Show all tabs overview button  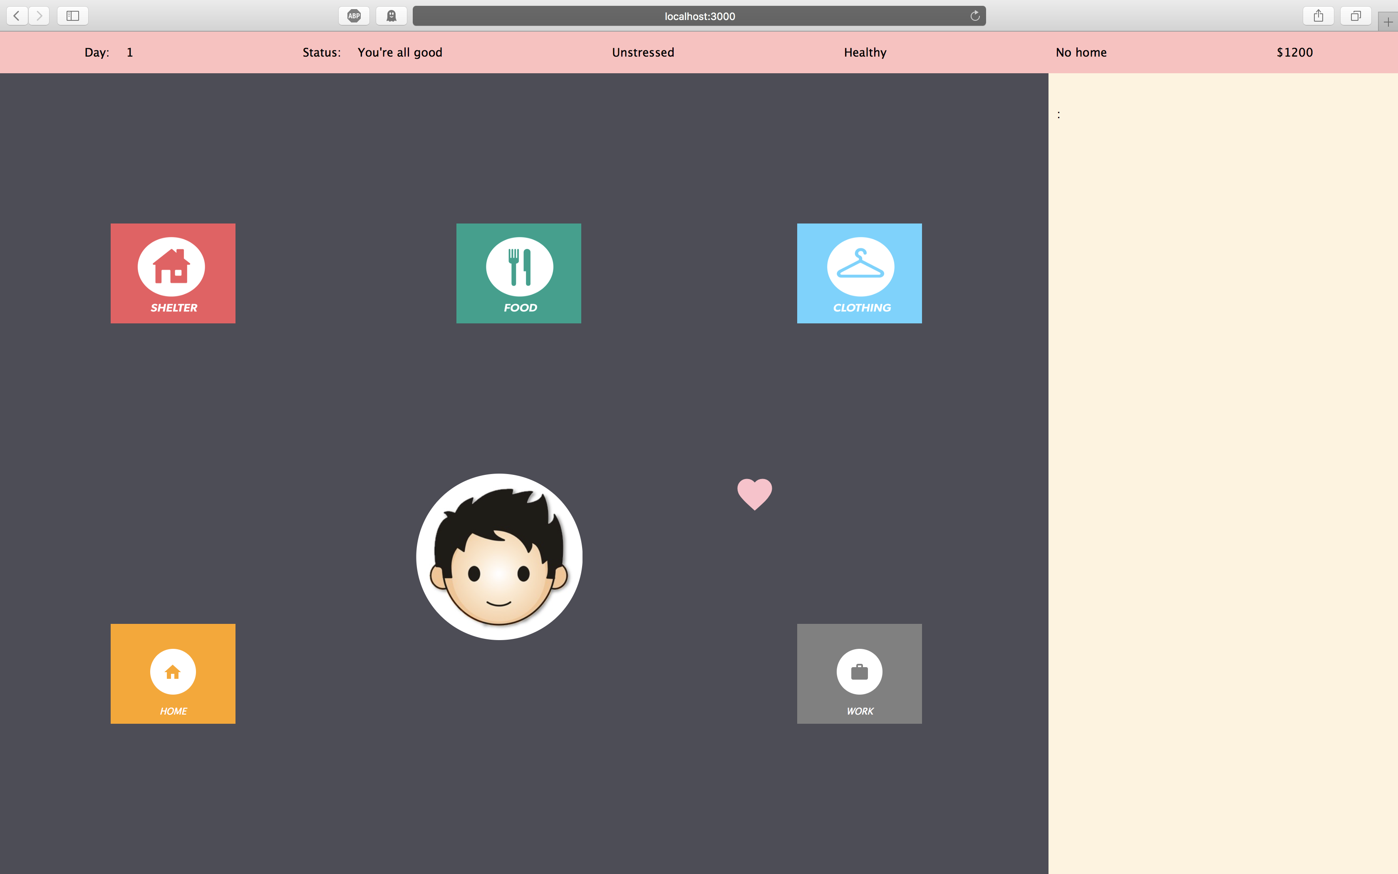1355,16
